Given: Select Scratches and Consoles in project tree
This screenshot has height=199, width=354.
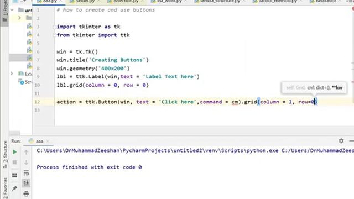Looking at the screenshot, I should coord(25,82).
